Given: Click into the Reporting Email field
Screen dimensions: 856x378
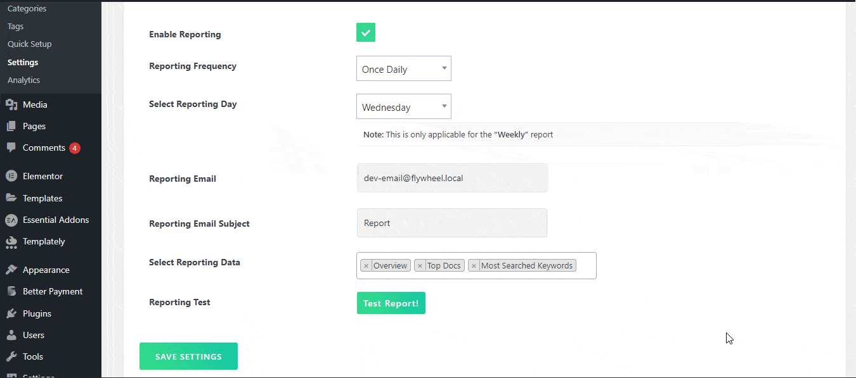Looking at the screenshot, I should point(452,179).
